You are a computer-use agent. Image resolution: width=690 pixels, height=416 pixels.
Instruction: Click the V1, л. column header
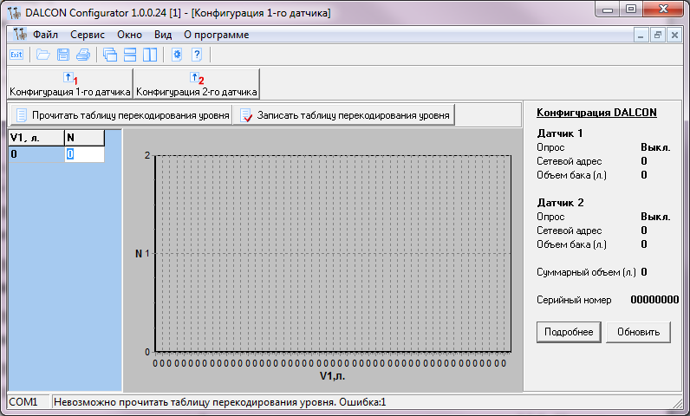click(x=36, y=138)
